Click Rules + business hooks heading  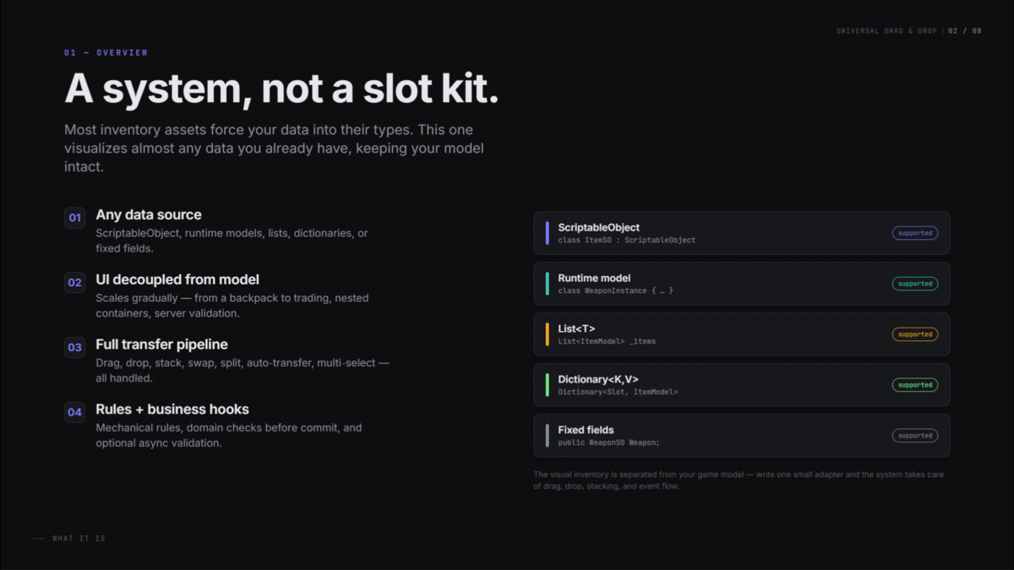[x=172, y=409]
